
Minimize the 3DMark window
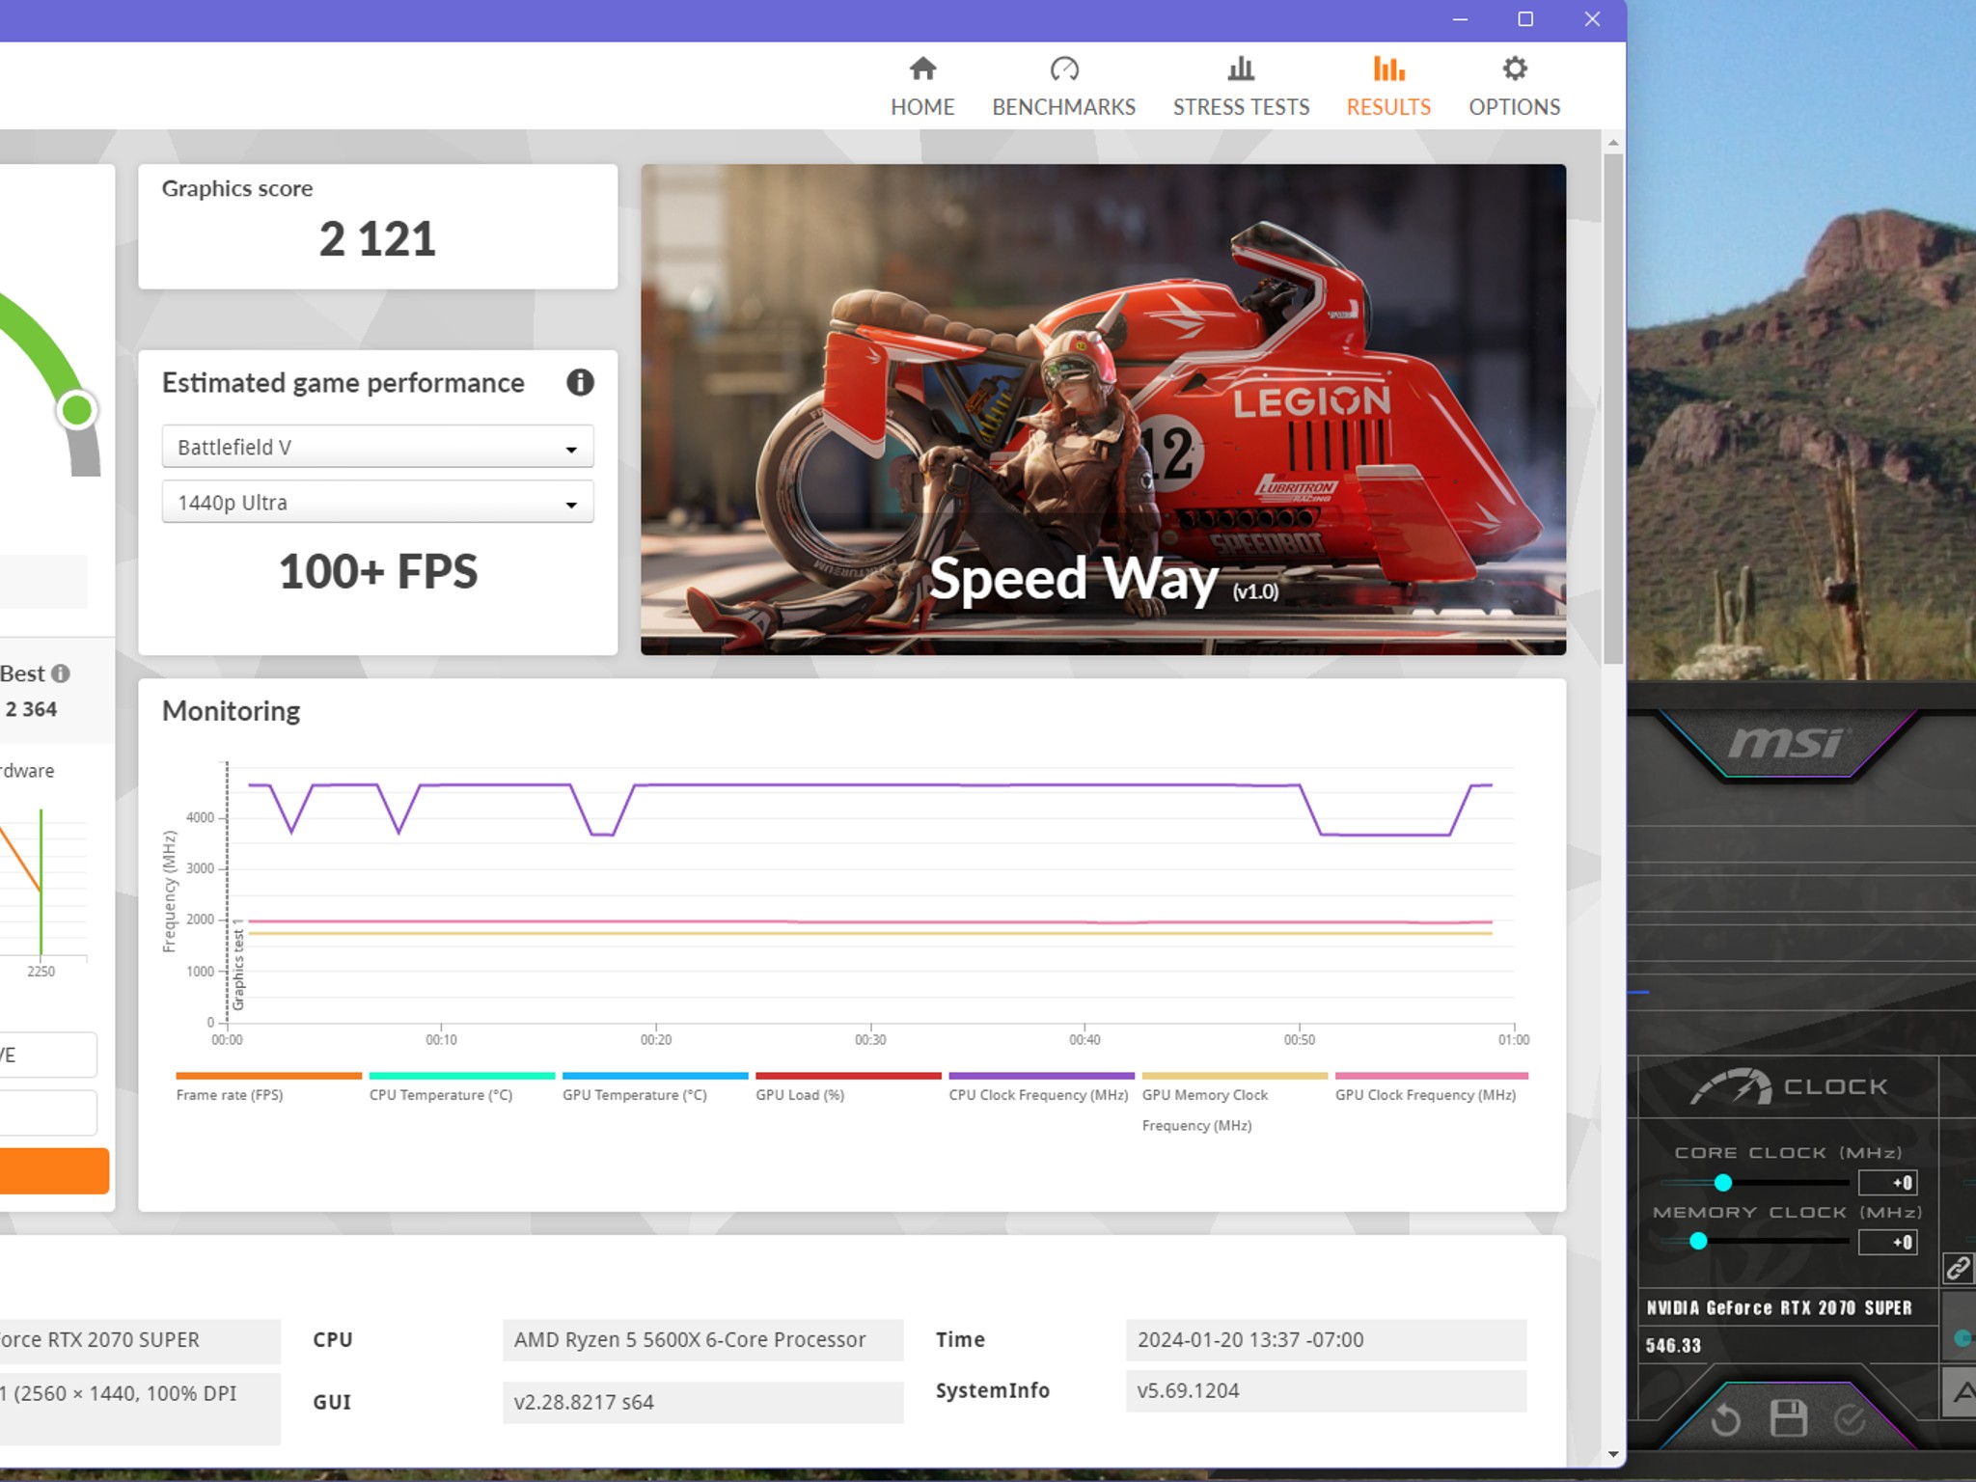1460,19
